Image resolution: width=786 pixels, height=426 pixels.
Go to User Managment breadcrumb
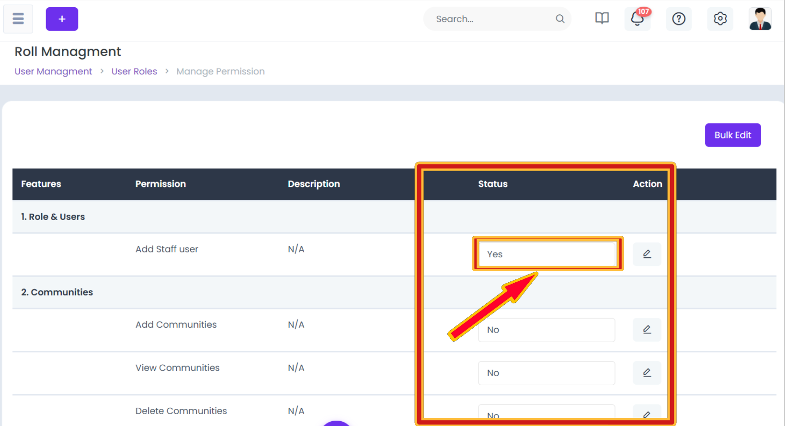point(53,71)
